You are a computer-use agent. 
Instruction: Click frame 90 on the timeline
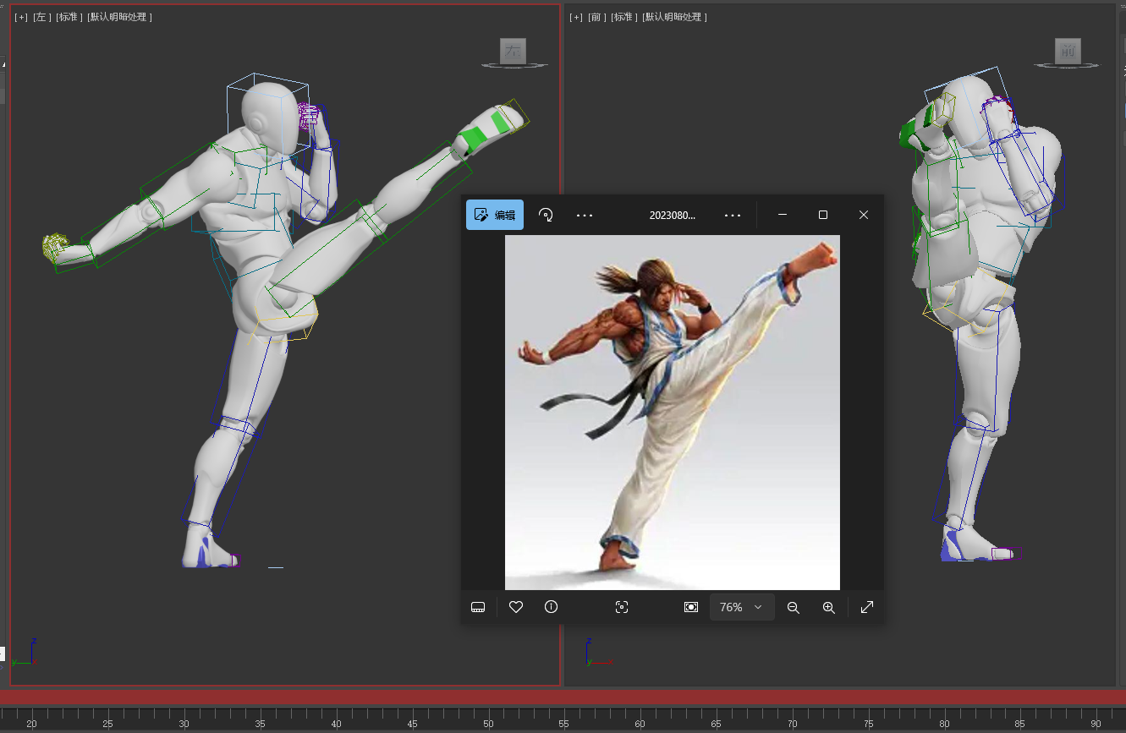[1096, 723]
